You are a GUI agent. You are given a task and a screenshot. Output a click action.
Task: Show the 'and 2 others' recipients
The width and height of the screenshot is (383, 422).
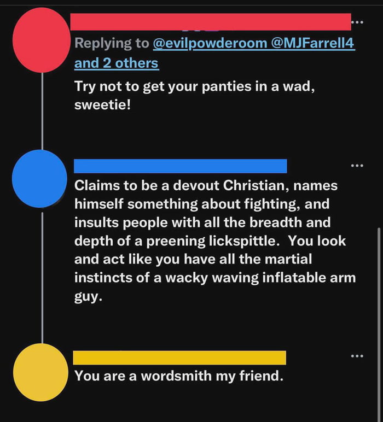(x=117, y=63)
